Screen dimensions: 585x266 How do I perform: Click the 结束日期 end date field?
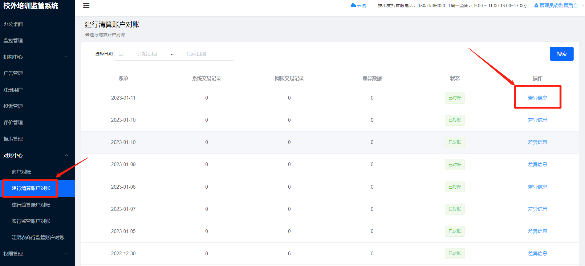[x=196, y=54]
